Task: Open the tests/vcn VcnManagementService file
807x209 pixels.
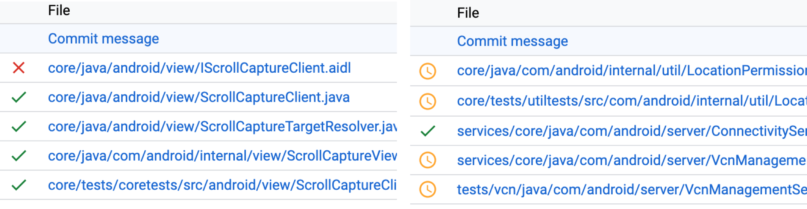Action: pyautogui.click(x=631, y=189)
